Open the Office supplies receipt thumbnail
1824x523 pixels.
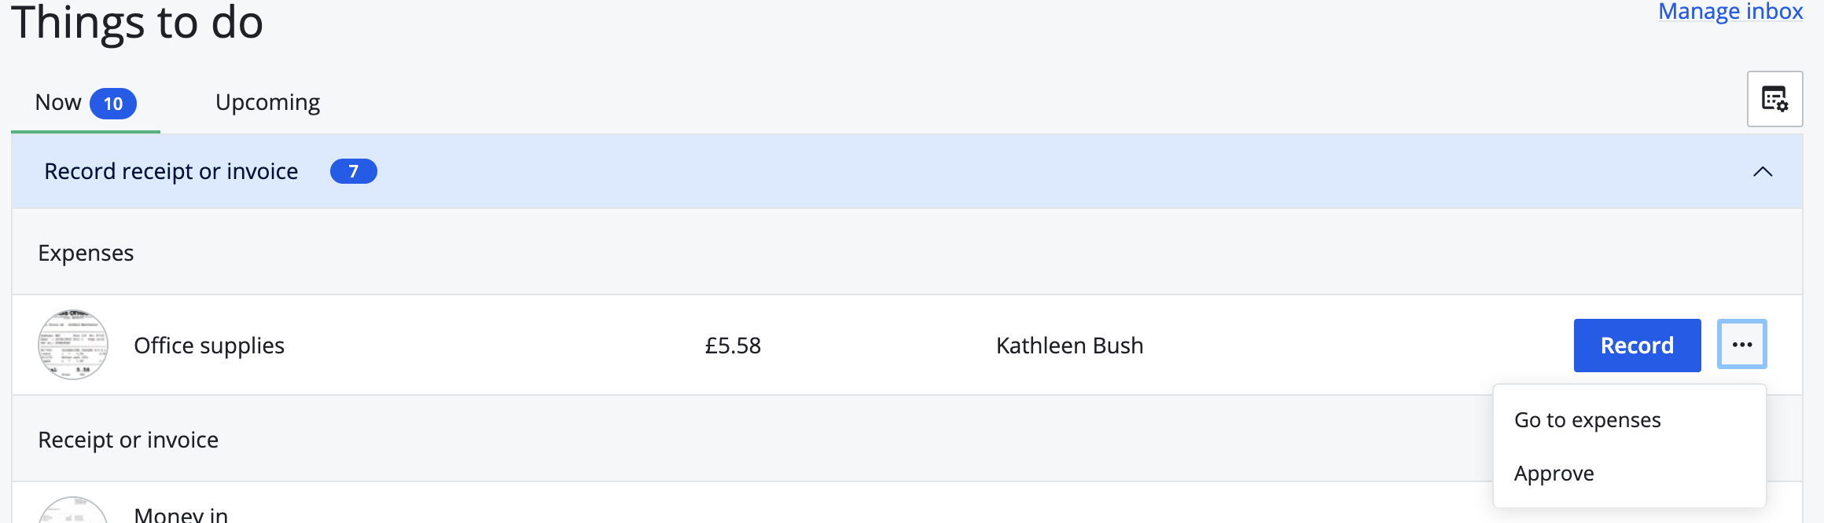pyautogui.click(x=73, y=345)
